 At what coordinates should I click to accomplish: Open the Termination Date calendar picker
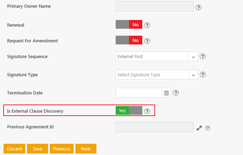[167, 93]
